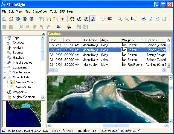Click the map horizontal scrollbar thumb
This screenshot has height=134, width=174.
click(116, 126)
